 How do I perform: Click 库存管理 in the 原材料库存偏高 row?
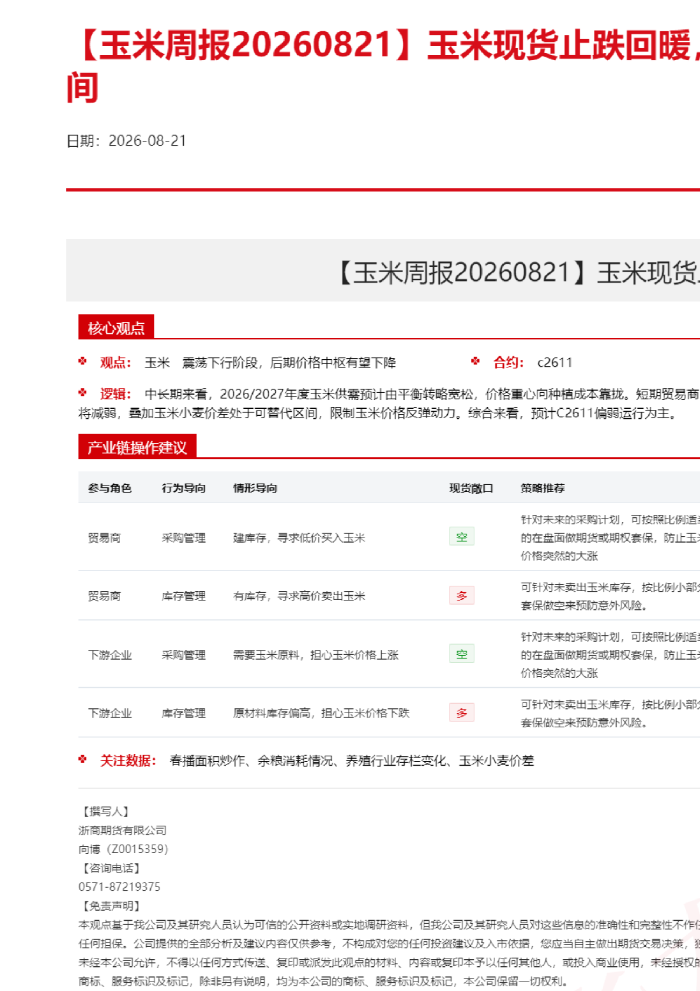(184, 713)
